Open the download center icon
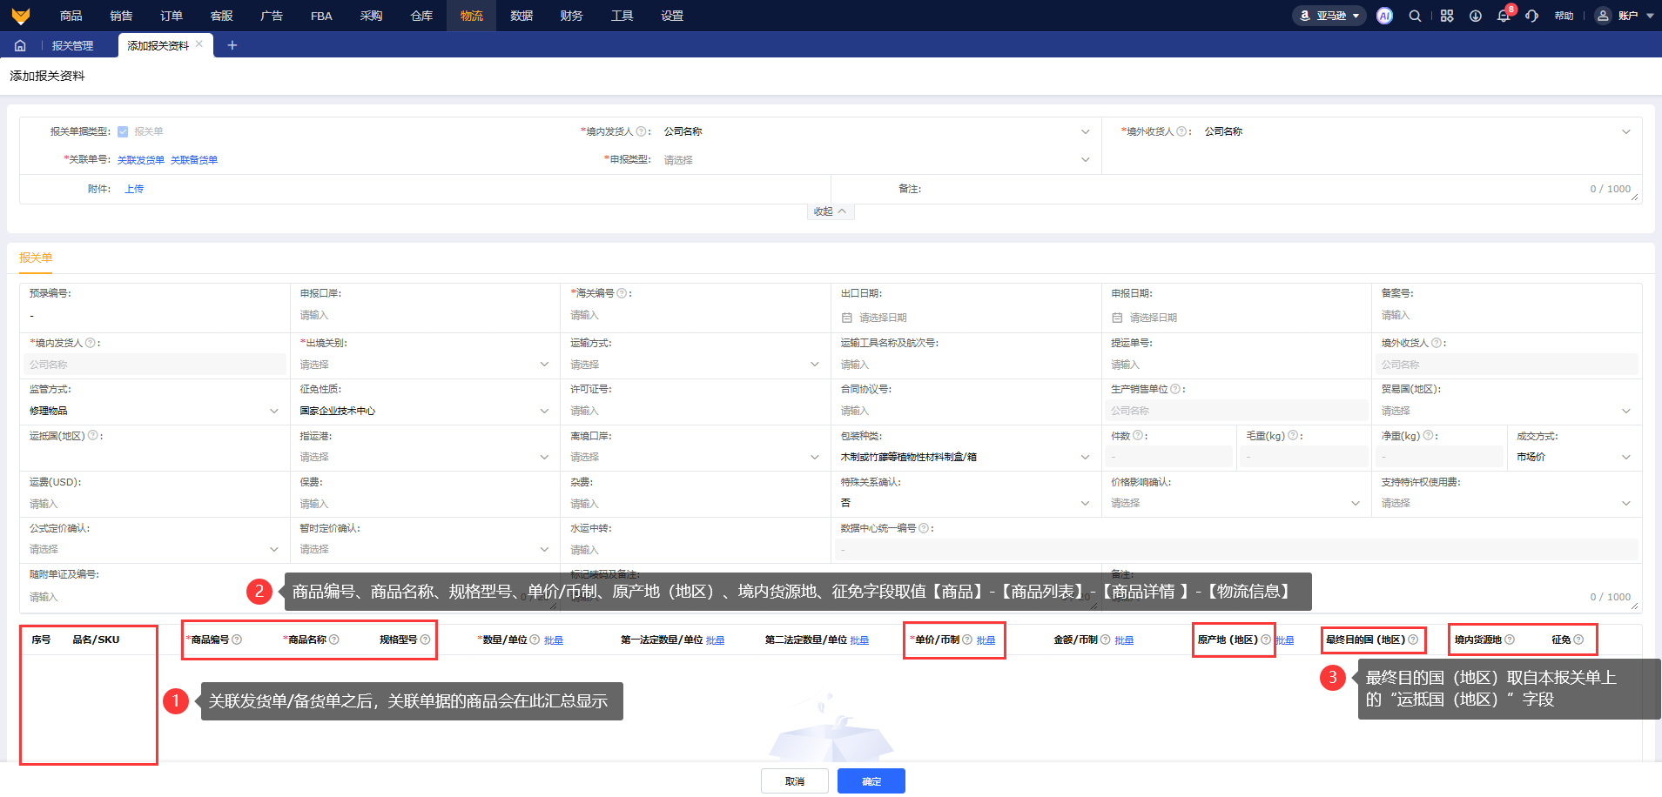Viewport: 1662px width, 797px height. [1476, 16]
